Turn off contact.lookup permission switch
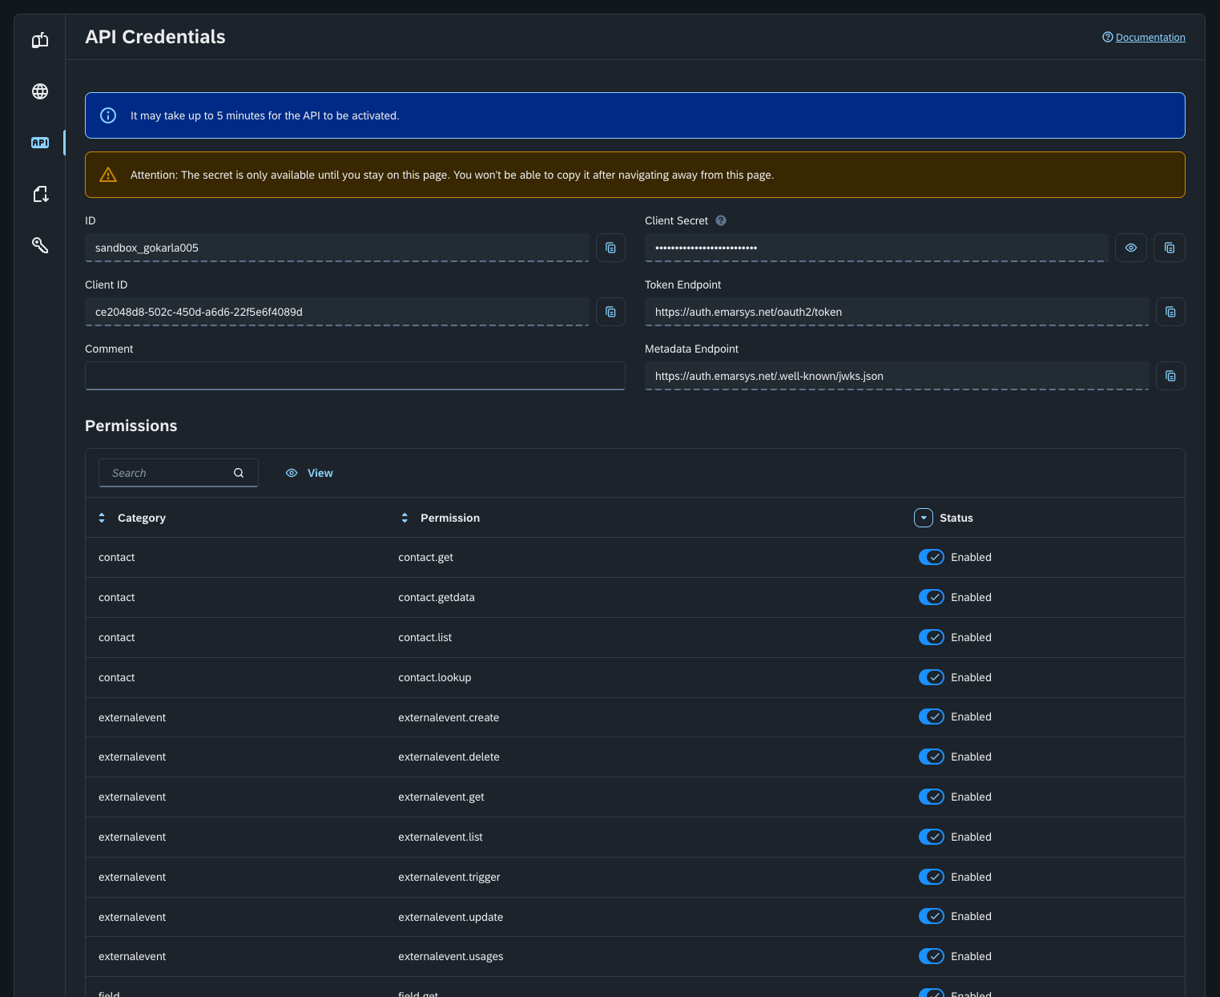 pos(931,677)
